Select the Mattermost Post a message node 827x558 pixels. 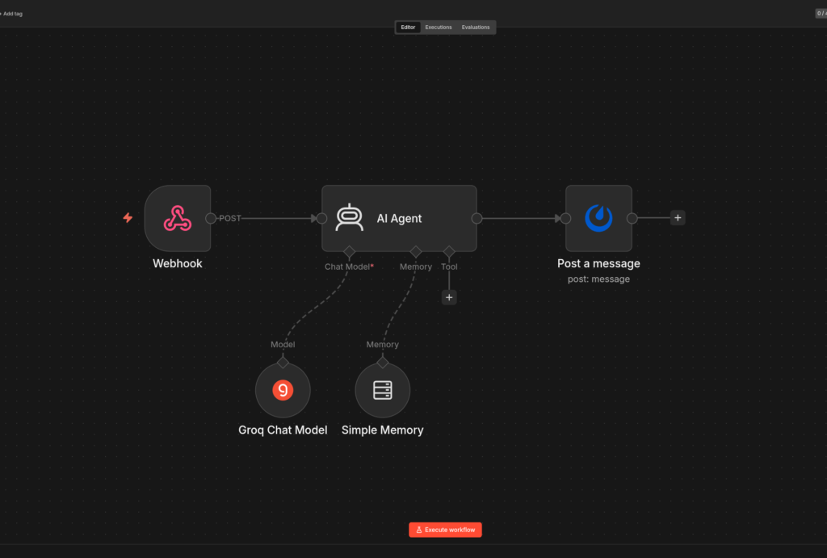coord(598,218)
